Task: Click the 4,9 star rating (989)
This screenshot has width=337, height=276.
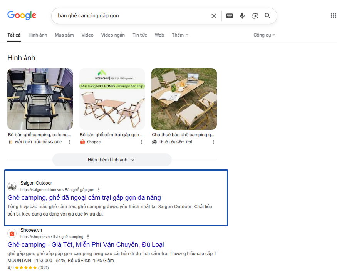Action: pos(28,268)
